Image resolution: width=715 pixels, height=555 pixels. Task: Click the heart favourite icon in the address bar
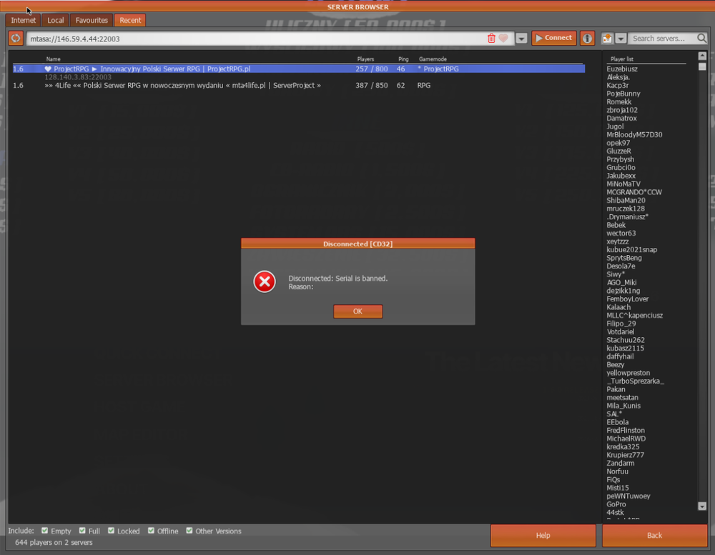point(503,39)
